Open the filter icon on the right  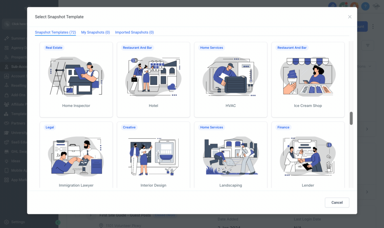(x=367, y=45)
